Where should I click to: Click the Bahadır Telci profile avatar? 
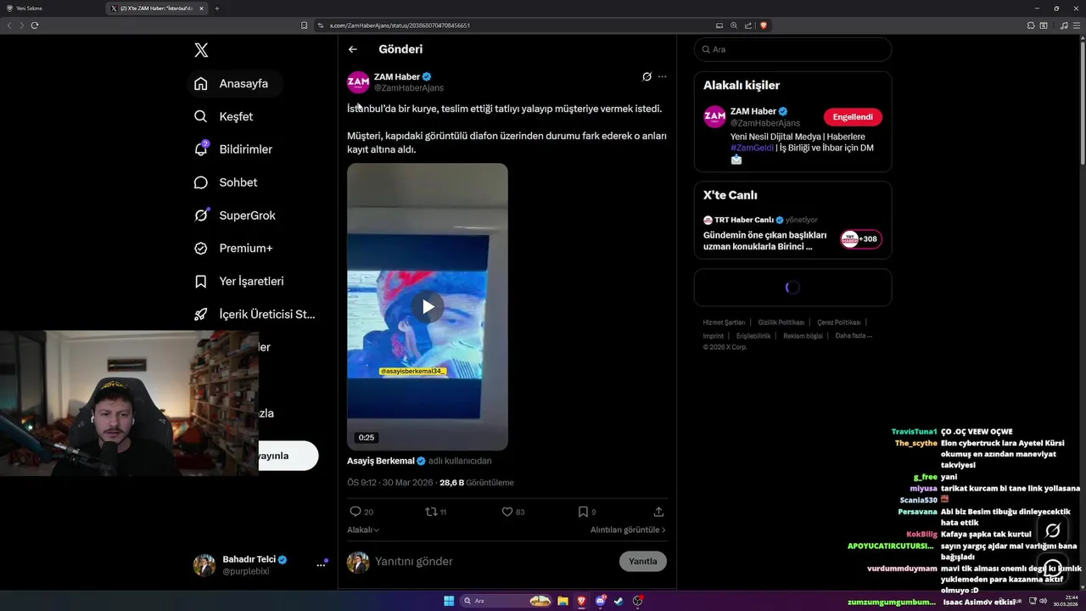coord(204,565)
